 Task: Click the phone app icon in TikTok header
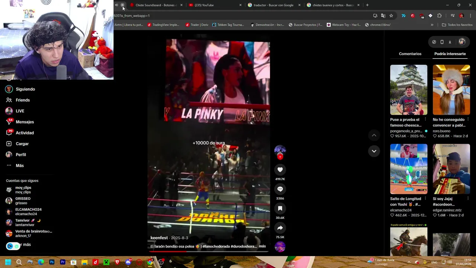click(x=442, y=42)
